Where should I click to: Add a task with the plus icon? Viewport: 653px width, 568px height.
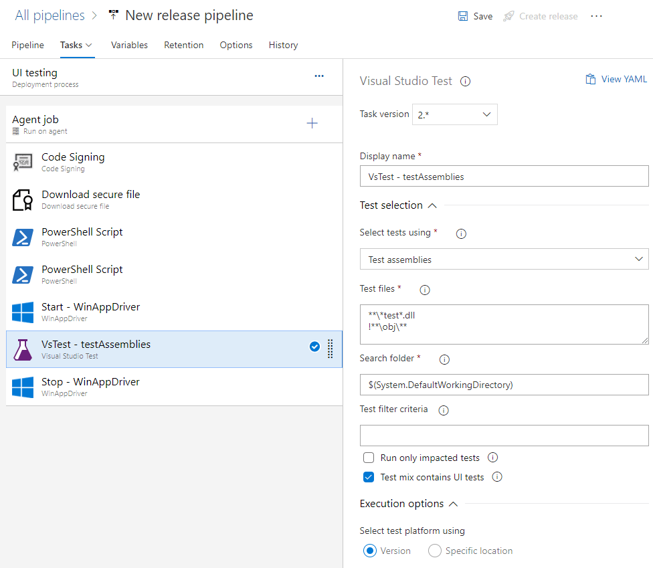[x=312, y=124]
